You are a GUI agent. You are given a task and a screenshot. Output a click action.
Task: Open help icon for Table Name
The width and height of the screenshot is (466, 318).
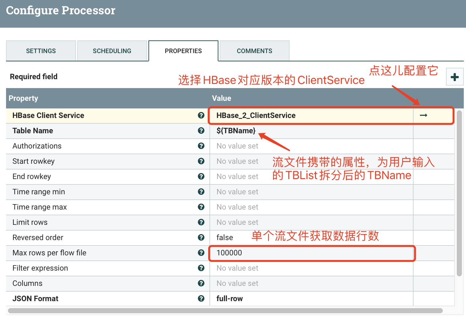(201, 131)
